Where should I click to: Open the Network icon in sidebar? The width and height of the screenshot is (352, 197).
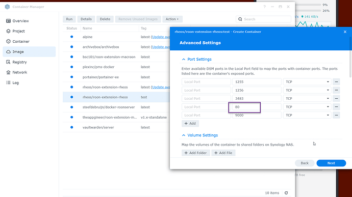8,72
